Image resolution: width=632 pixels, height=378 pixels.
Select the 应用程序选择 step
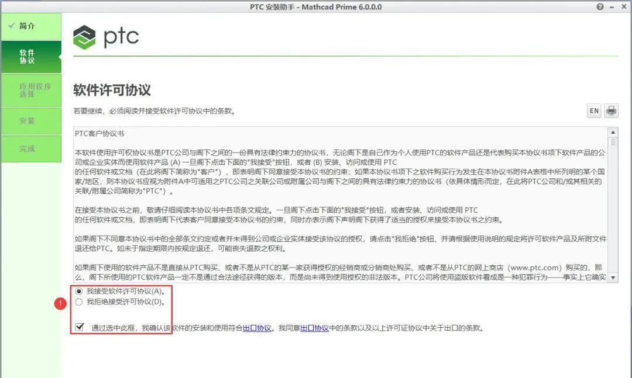[x=31, y=90]
